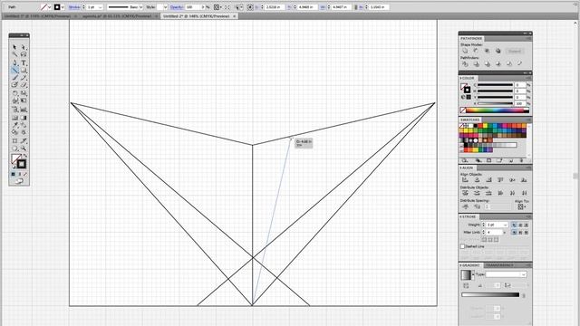Select the Eyedropper tool
Viewport: 580px width, 326px height.
(14, 125)
